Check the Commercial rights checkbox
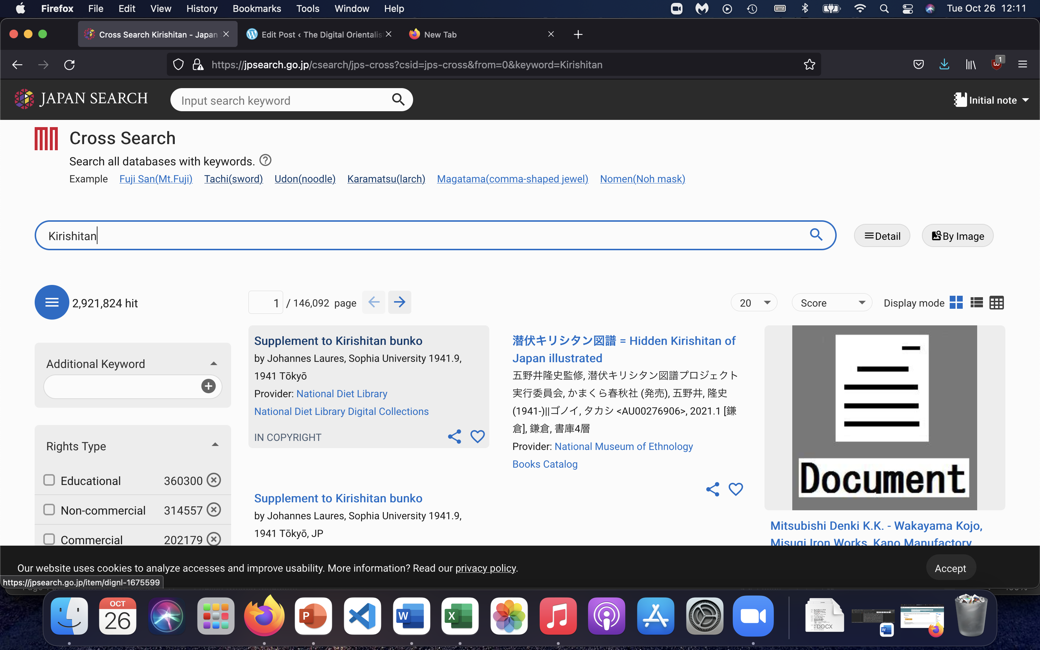 pyautogui.click(x=49, y=539)
